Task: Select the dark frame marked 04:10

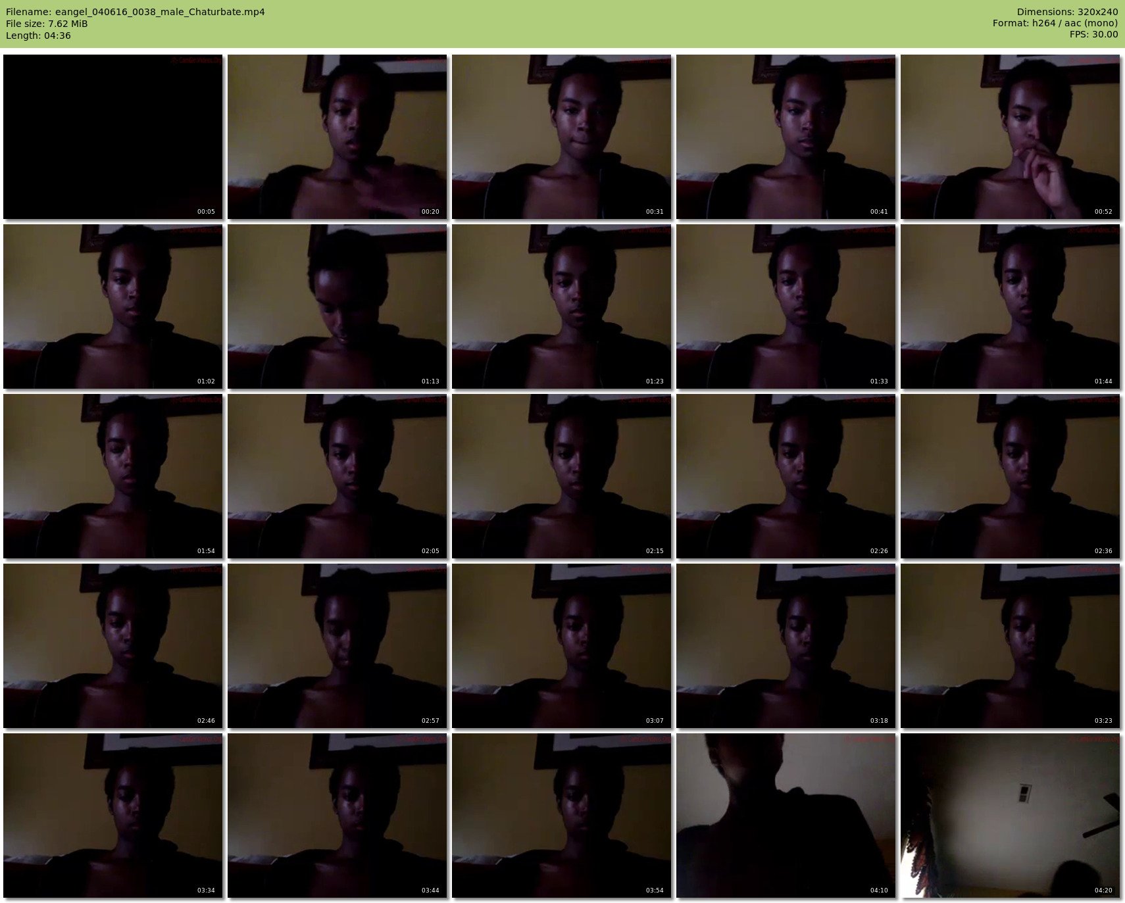Action: coord(786,816)
